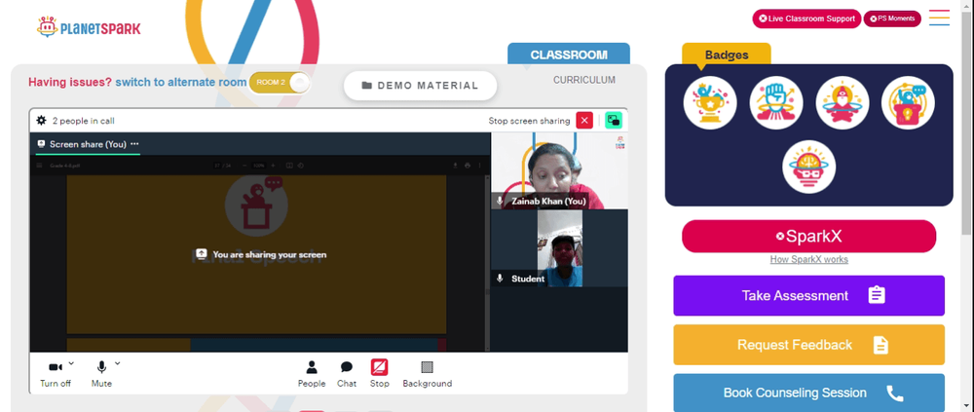Screen dimensions: 974x412
Task: Expand the camera options chevron
Action: (x=71, y=363)
